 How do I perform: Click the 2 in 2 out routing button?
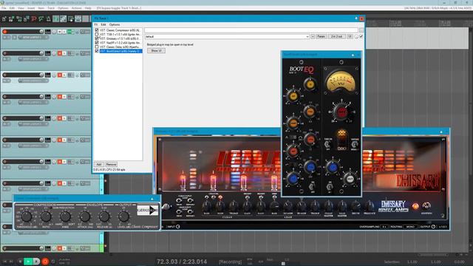click(x=336, y=36)
